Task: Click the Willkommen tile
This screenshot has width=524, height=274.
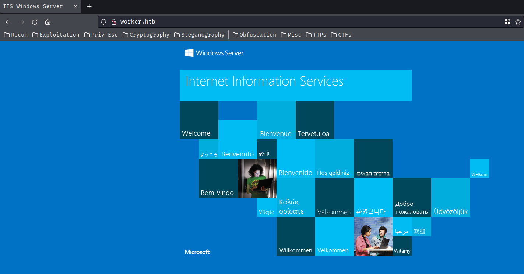Action: [296, 236]
